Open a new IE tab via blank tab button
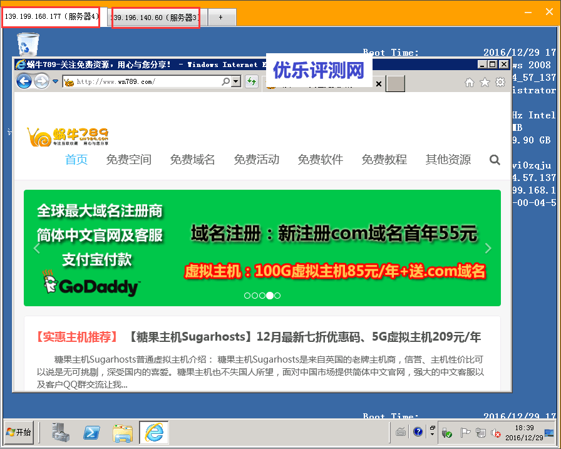Image resolution: width=561 pixels, height=449 pixels. (395, 83)
